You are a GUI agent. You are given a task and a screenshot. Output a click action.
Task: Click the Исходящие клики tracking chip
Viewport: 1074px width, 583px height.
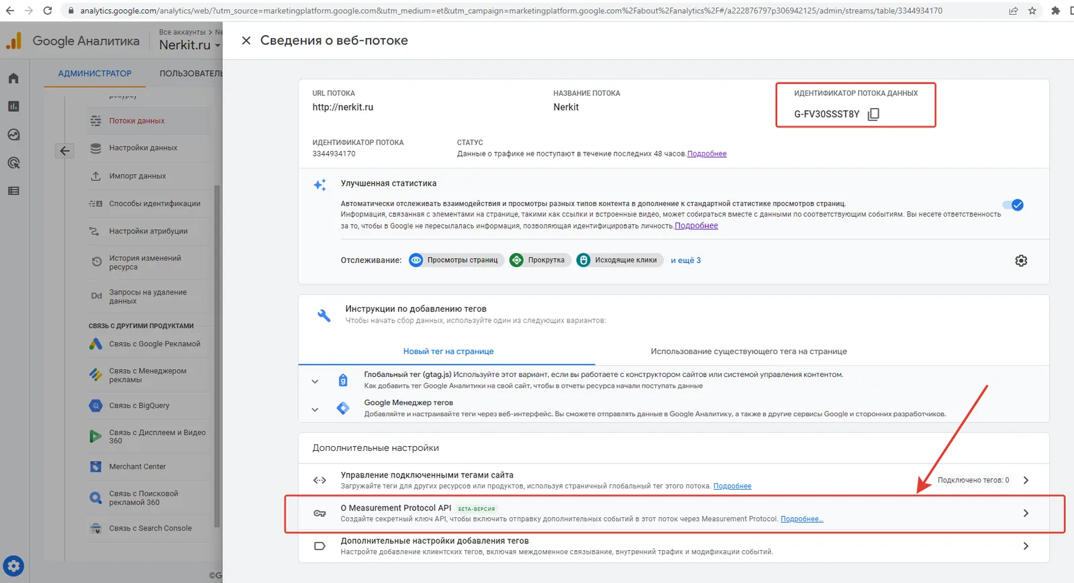tap(619, 260)
